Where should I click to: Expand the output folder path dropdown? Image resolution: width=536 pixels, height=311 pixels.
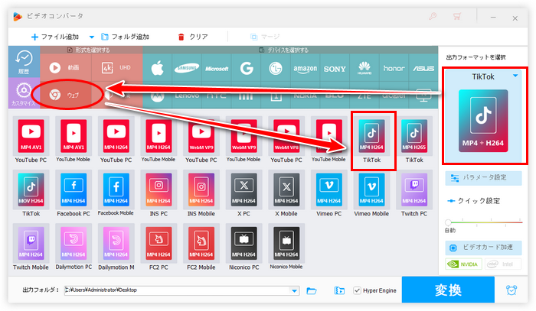coord(294,290)
